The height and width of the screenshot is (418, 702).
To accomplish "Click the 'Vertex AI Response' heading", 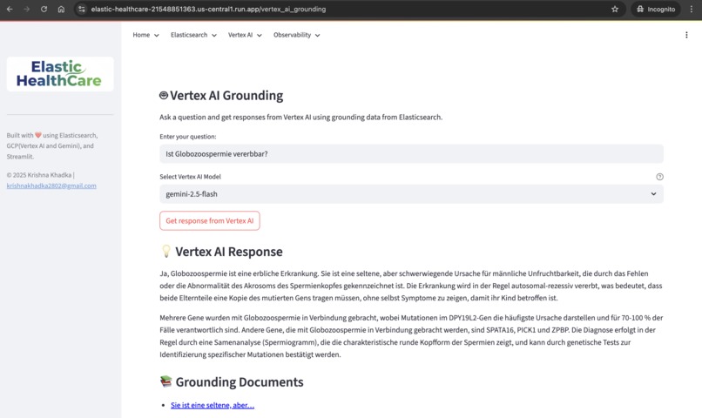I will pyautogui.click(x=229, y=252).
